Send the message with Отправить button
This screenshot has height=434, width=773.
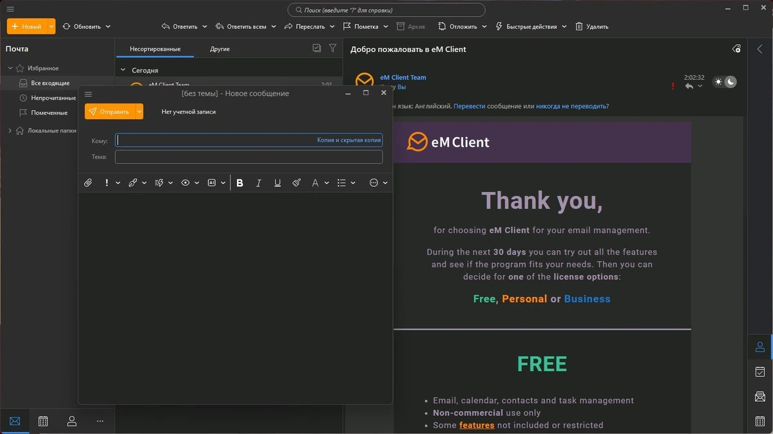pyautogui.click(x=110, y=111)
